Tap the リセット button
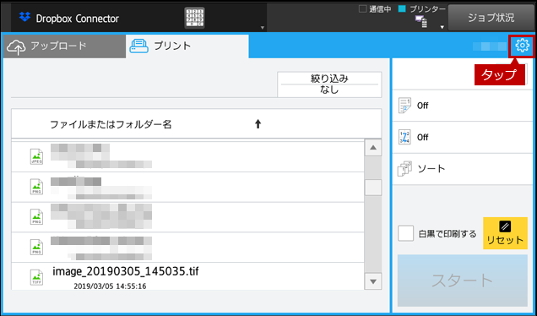This screenshot has width=537, height=316. tap(505, 233)
